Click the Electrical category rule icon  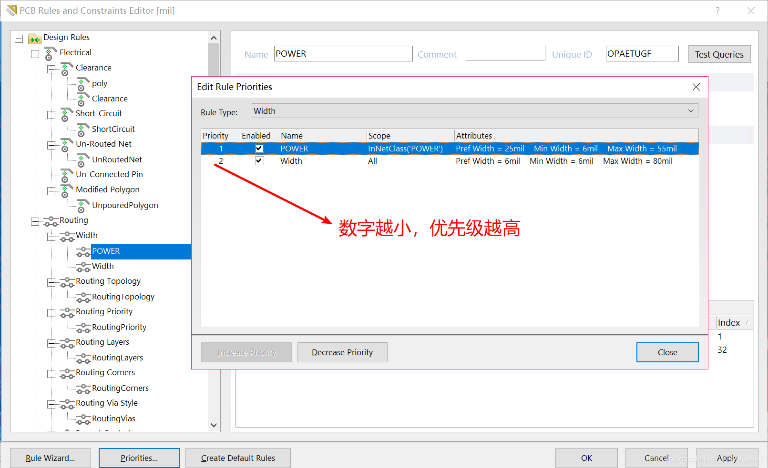50,53
